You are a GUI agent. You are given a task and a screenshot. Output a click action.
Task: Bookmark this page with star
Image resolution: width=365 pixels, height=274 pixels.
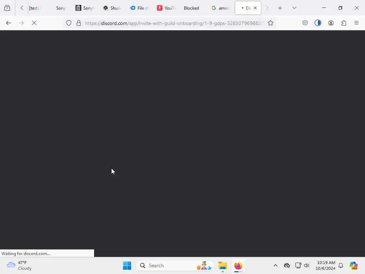coord(270,23)
